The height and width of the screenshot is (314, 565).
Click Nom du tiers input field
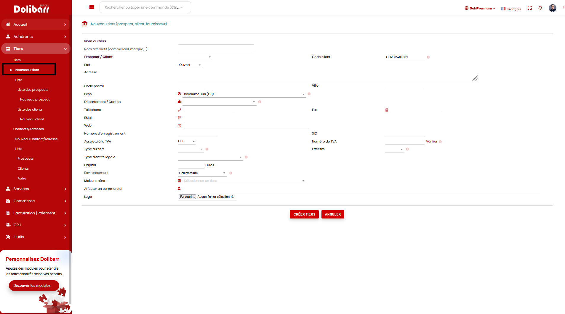click(216, 41)
